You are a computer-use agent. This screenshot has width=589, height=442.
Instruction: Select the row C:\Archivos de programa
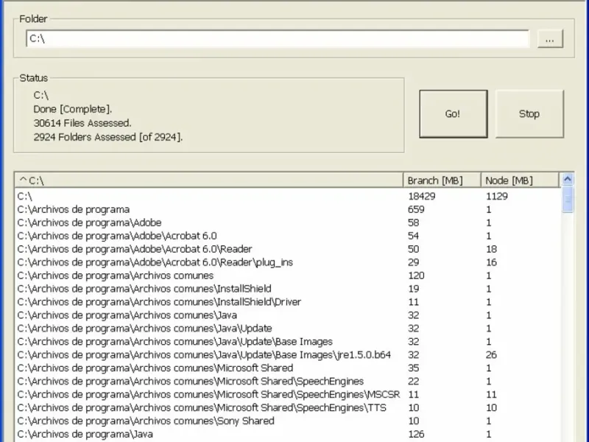click(x=287, y=209)
